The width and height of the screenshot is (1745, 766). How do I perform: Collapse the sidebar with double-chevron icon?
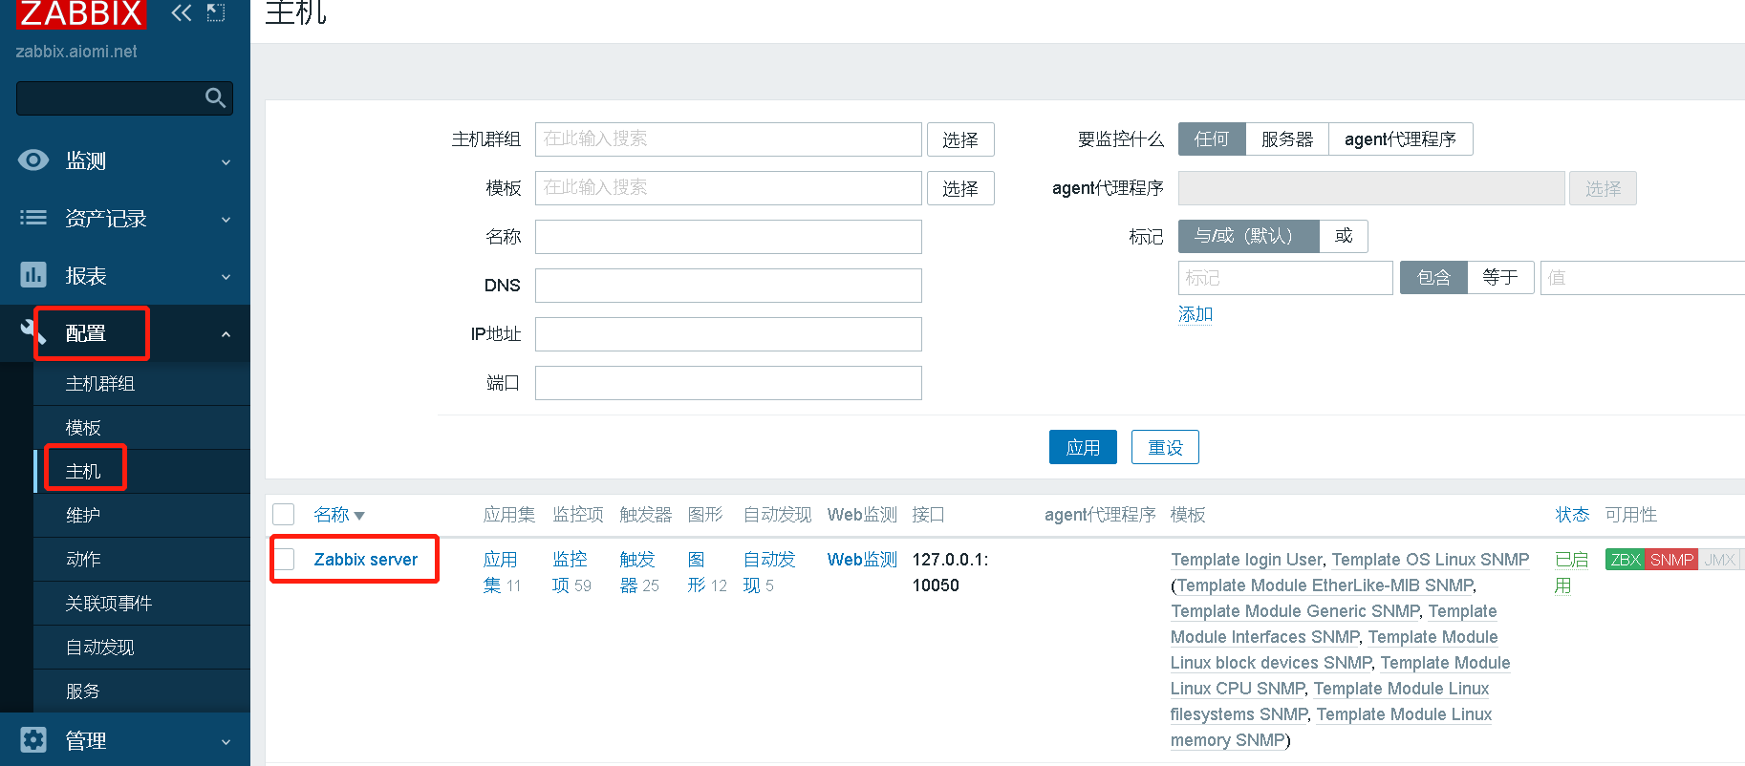[x=181, y=12]
